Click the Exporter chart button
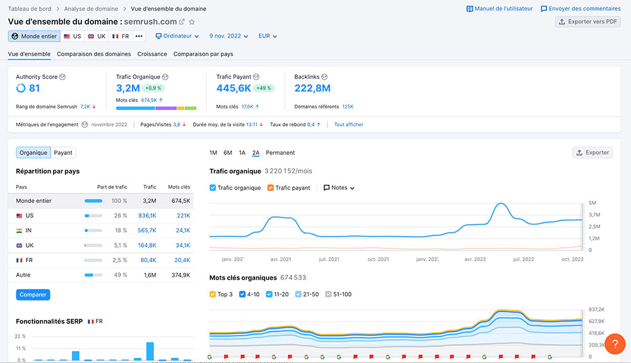 click(x=593, y=153)
